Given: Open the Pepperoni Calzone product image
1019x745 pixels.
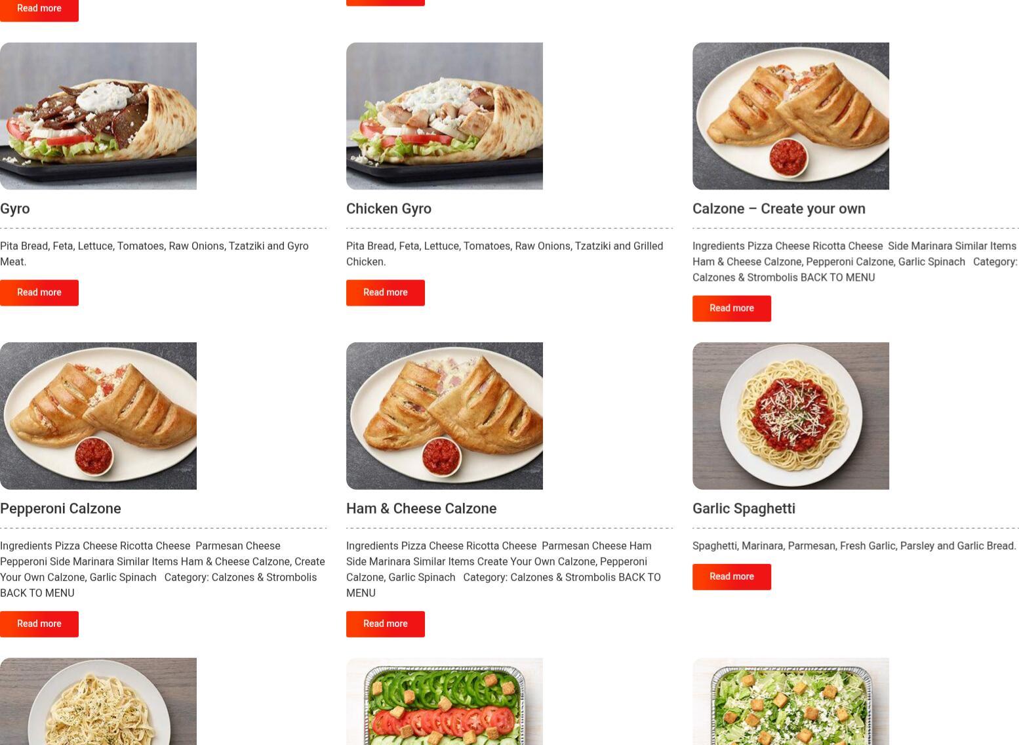Looking at the screenshot, I should [x=98, y=416].
